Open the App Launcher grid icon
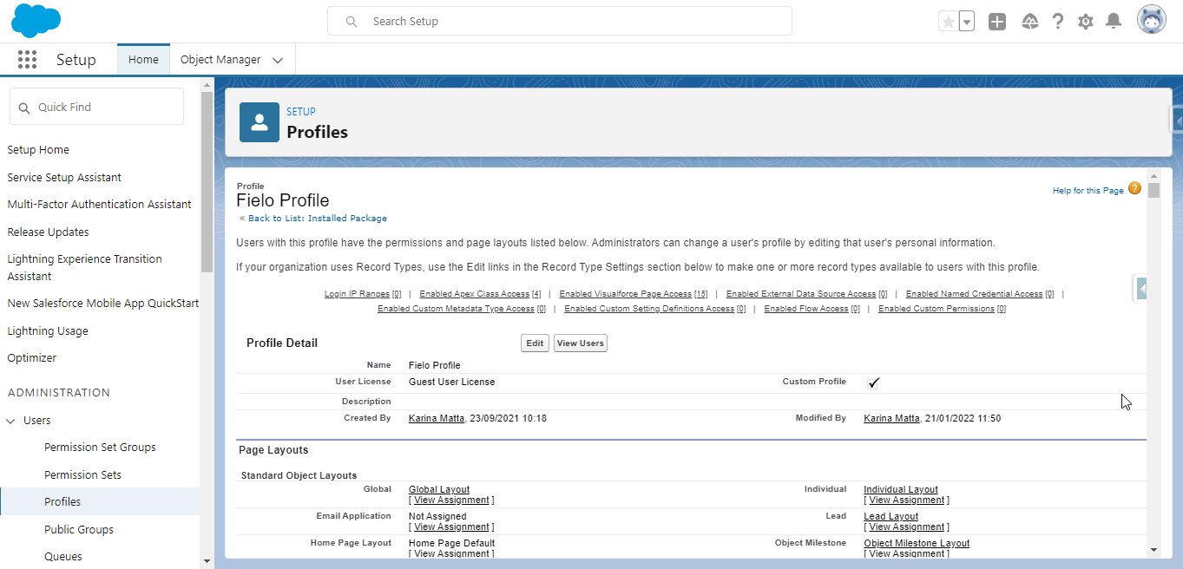The width and height of the screenshot is (1183, 569). (27, 60)
